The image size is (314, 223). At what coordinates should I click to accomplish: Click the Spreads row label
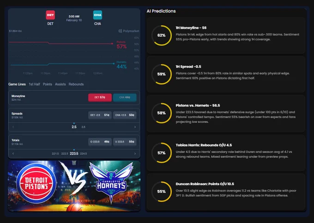[x=17, y=113]
